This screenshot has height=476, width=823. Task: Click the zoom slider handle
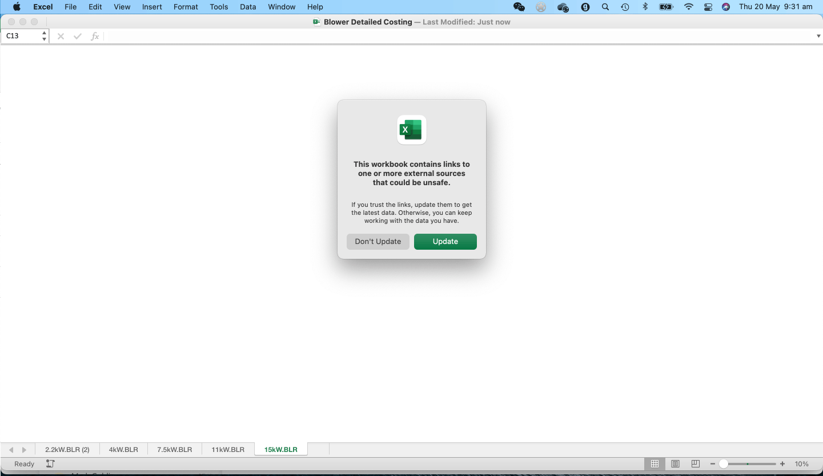coord(724,464)
